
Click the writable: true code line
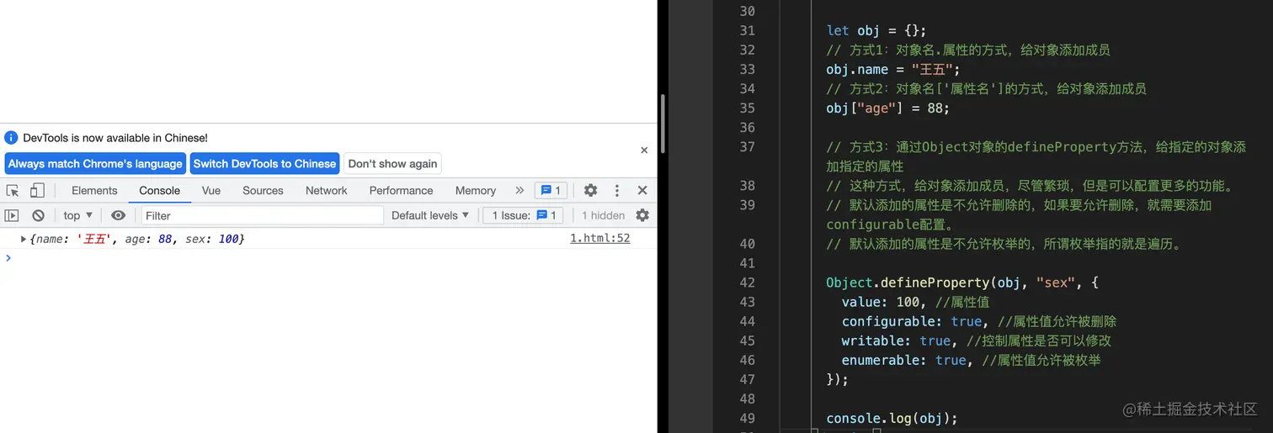coord(976,341)
